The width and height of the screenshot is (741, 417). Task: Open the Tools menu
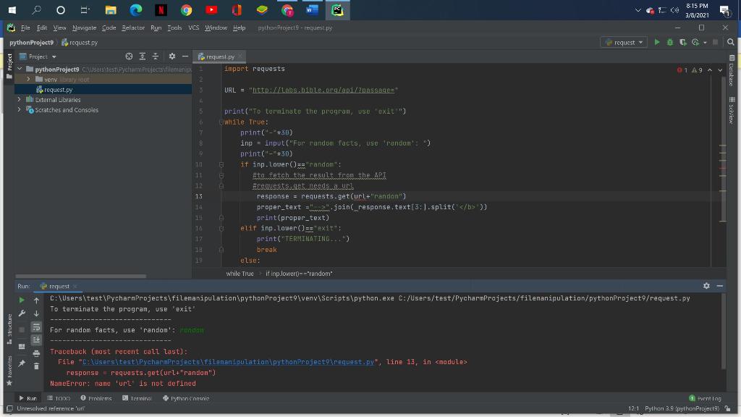pyautogui.click(x=174, y=28)
